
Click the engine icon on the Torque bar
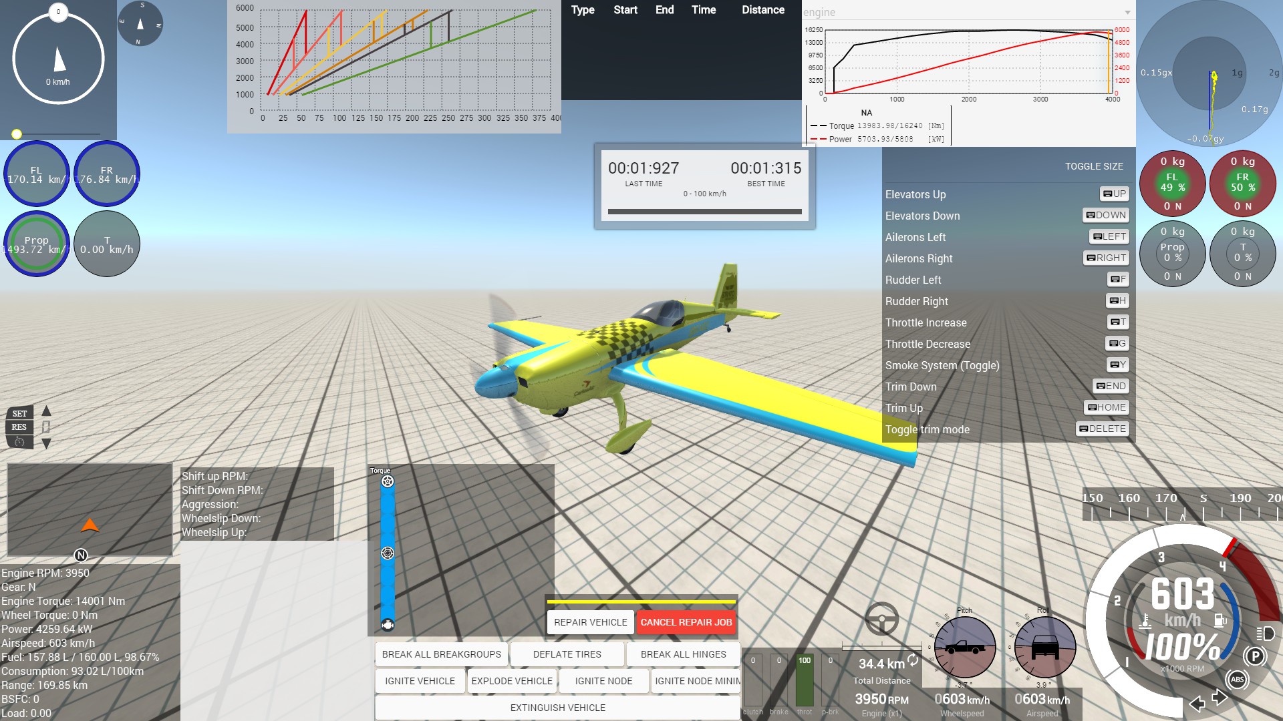tap(388, 625)
